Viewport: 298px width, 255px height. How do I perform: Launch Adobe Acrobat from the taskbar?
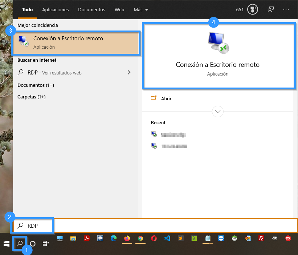click(87, 239)
